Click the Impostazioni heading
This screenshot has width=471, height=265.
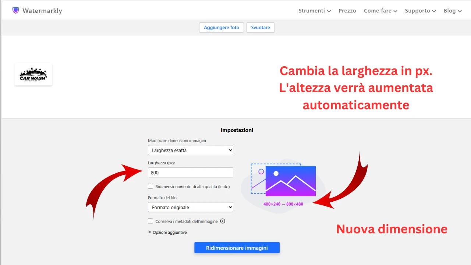click(x=237, y=130)
